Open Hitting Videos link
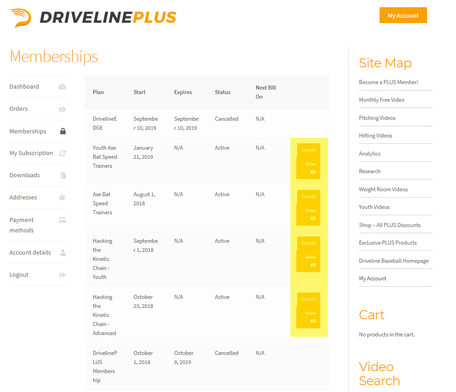 coord(375,136)
